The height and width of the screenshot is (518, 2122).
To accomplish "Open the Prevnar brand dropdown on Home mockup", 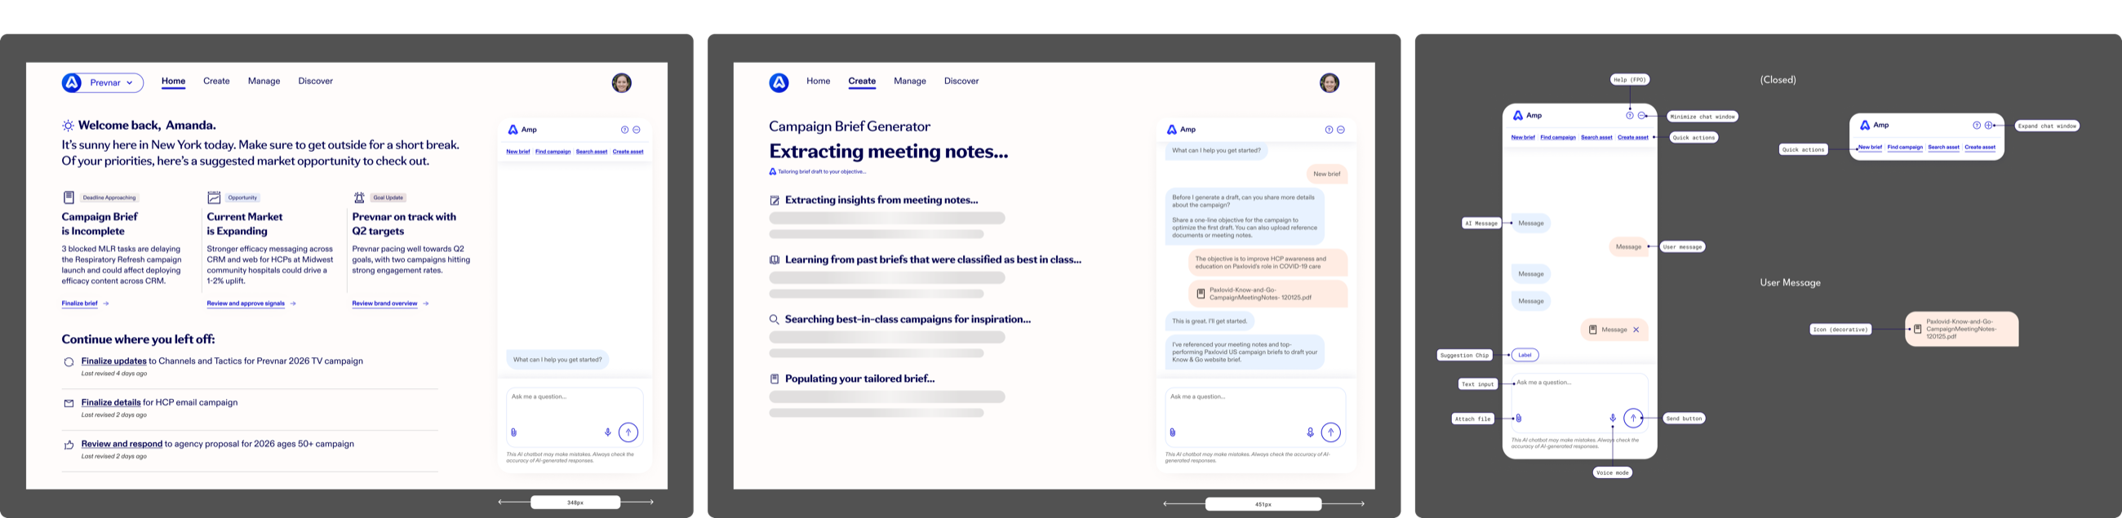I will 112,82.
